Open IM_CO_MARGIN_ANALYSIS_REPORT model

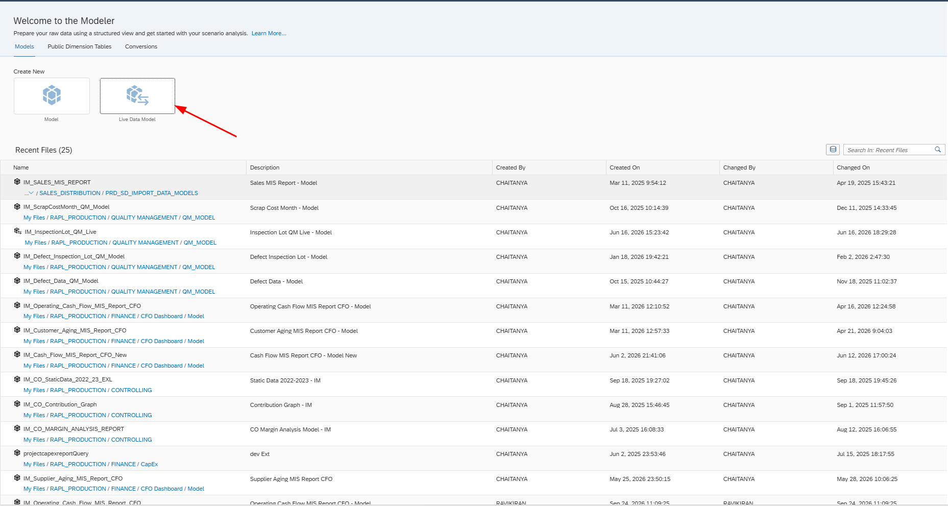[74, 429]
